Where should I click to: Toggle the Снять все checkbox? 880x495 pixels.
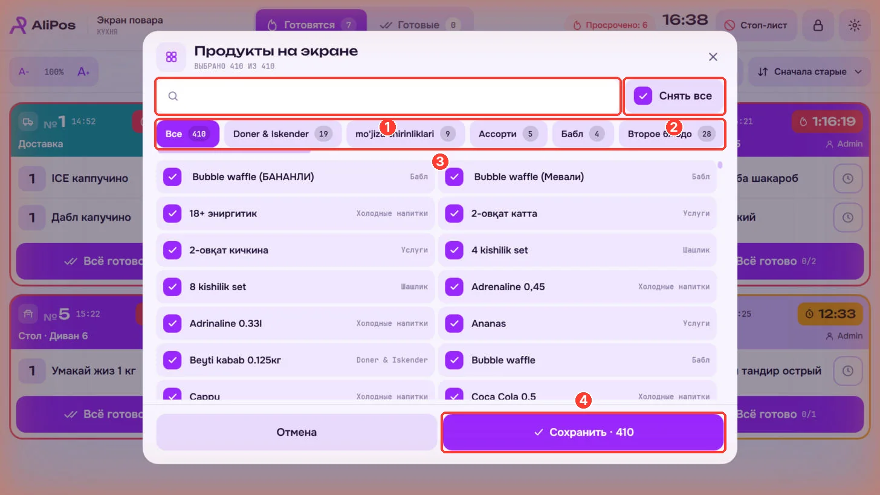pos(643,96)
